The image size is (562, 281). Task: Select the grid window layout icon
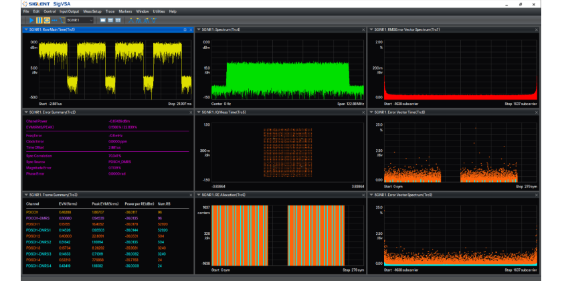point(118,20)
